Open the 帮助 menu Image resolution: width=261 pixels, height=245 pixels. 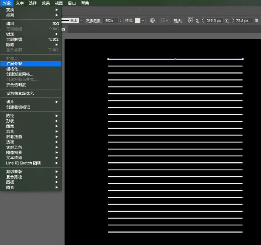85,3
